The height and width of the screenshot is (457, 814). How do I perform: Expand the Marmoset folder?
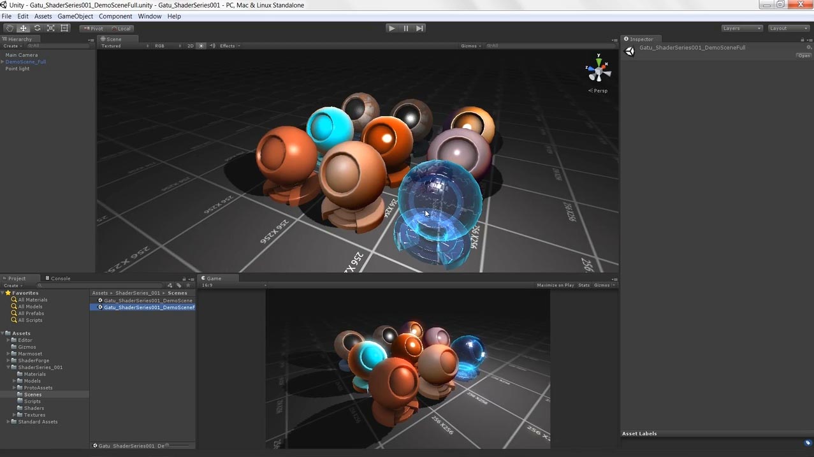pyautogui.click(x=8, y=354)
